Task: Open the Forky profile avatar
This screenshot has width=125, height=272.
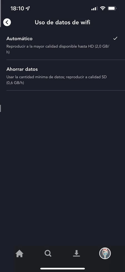Action: [x=105, y=253]
